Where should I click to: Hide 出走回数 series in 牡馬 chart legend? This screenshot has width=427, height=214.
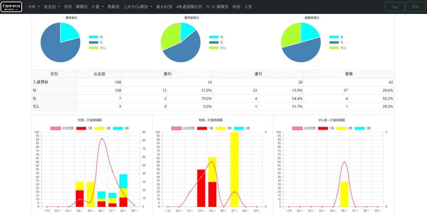[62, 128]
